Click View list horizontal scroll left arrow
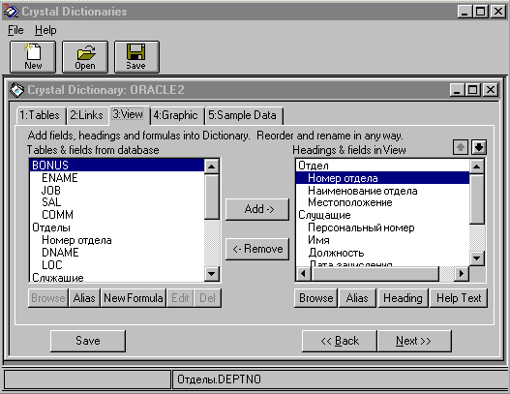Viewport: 510px width, 394px height. point(304,274)
